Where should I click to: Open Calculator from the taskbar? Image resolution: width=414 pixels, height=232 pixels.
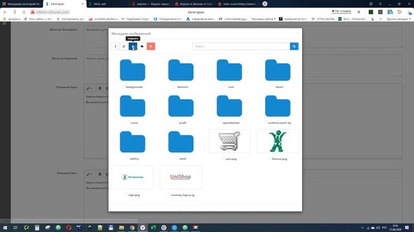pyautogui.click(x=37, y=227)
